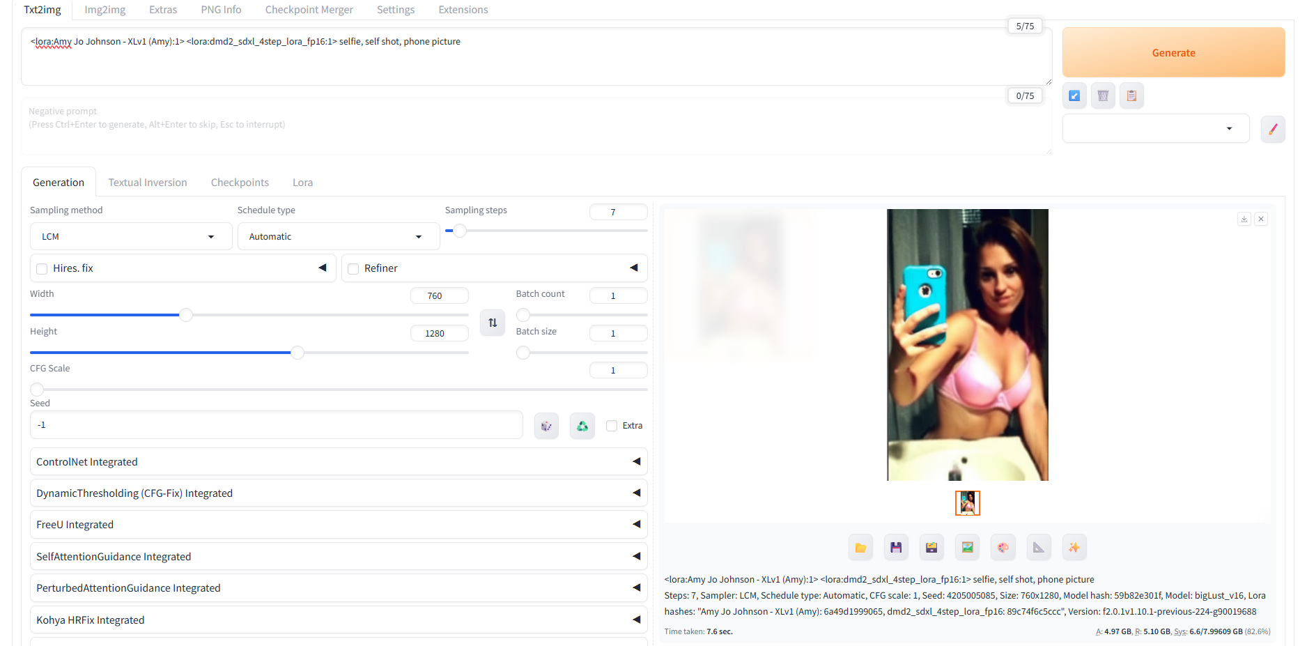Open Textual Inversion sub-tab
This screenshot has height=646, width=1307.
point(148,182)
